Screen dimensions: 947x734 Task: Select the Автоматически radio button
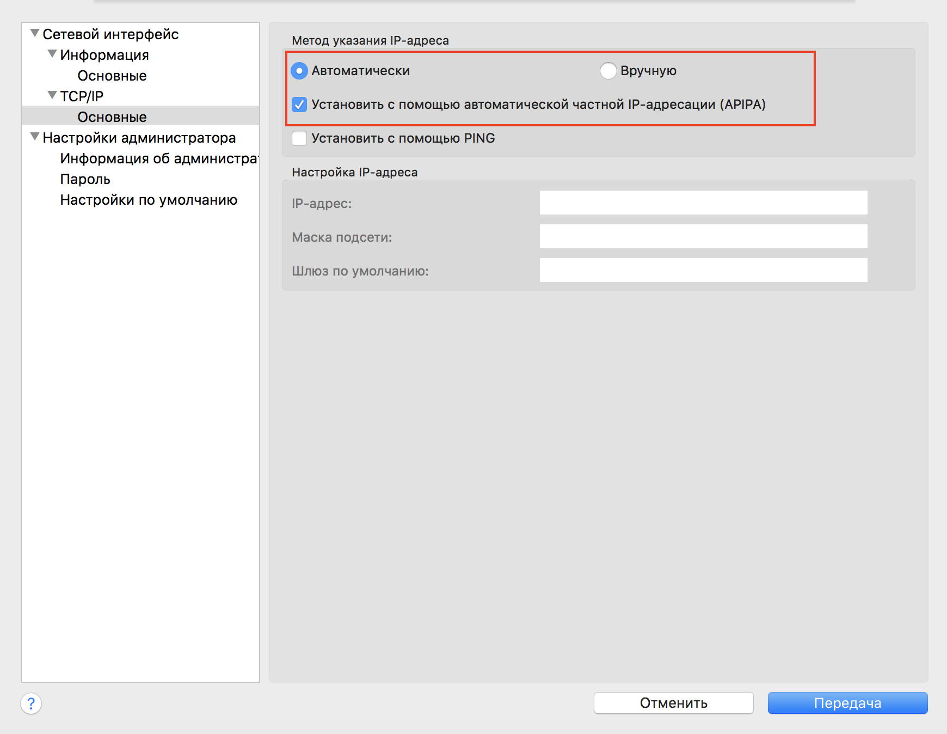click(x=299, y=71)
